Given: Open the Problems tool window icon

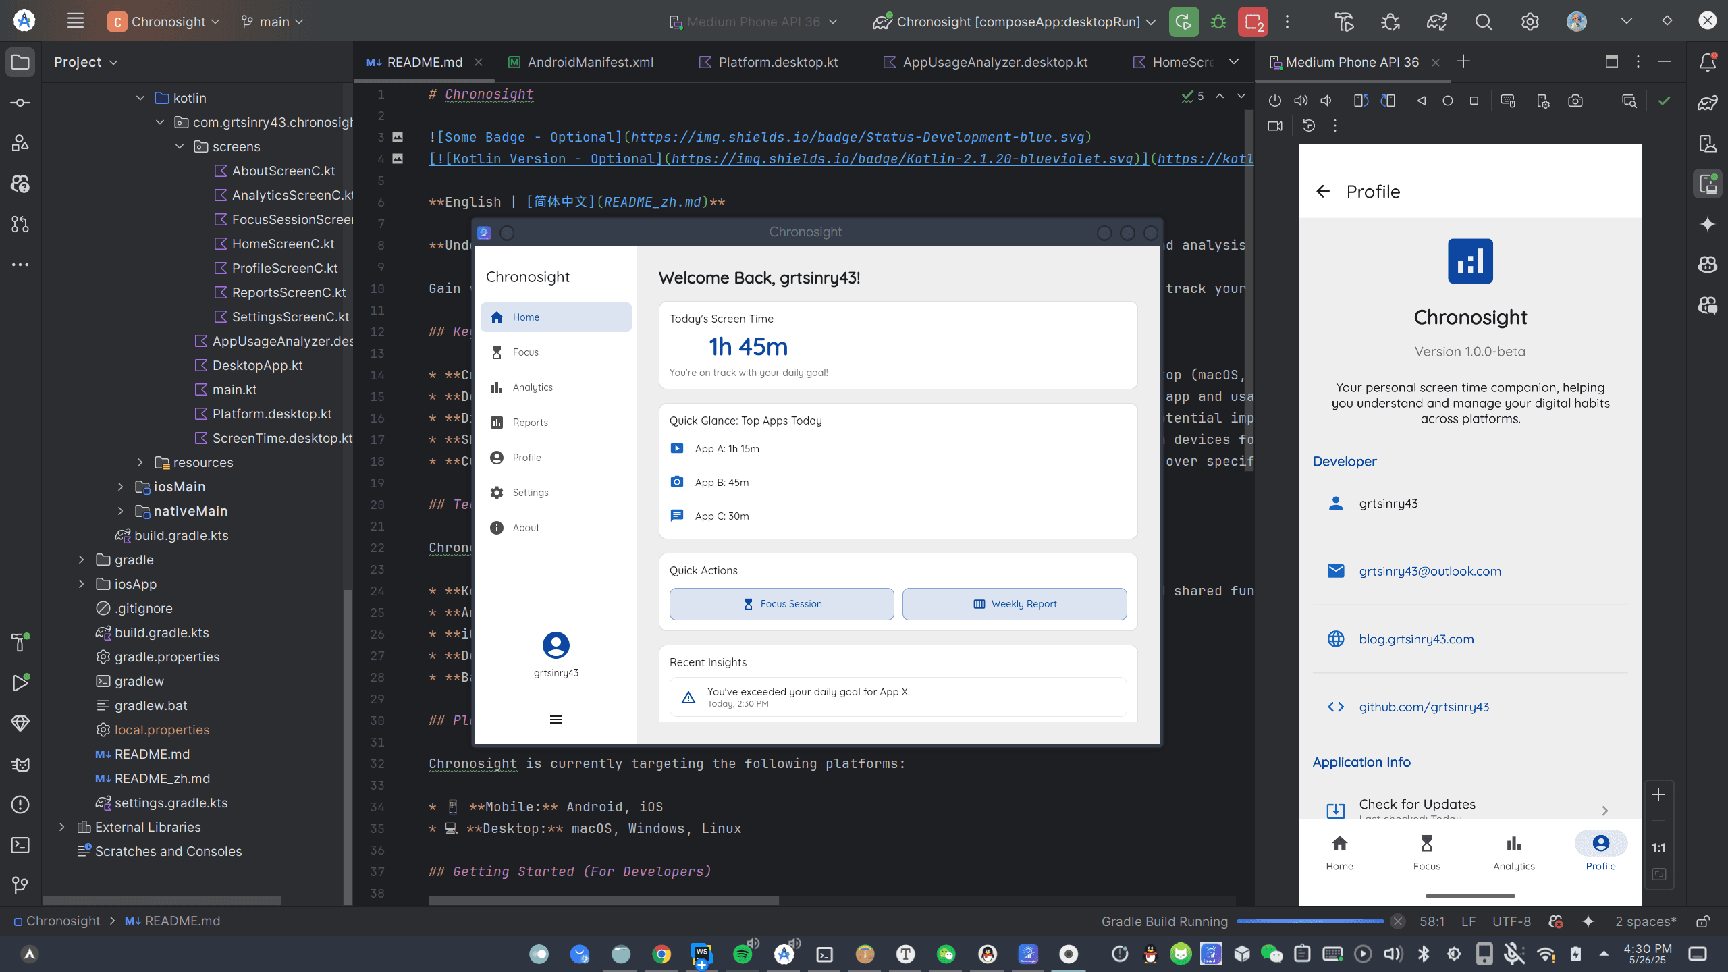Looking at the screenshot, I should coord(20,805).
